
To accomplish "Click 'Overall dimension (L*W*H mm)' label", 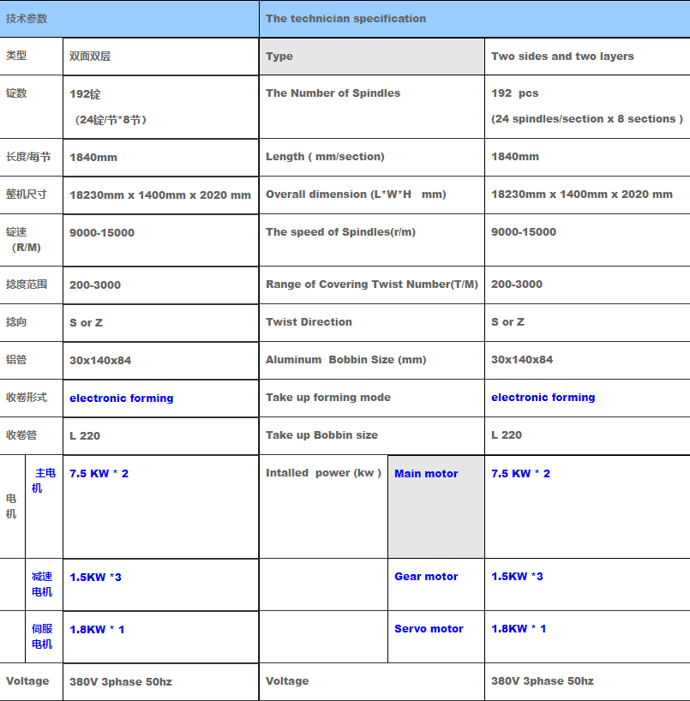I will [x=356, y=195].
